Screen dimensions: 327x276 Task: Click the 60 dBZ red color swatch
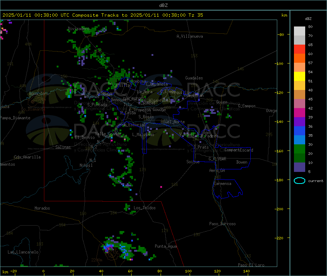point(299,49)
